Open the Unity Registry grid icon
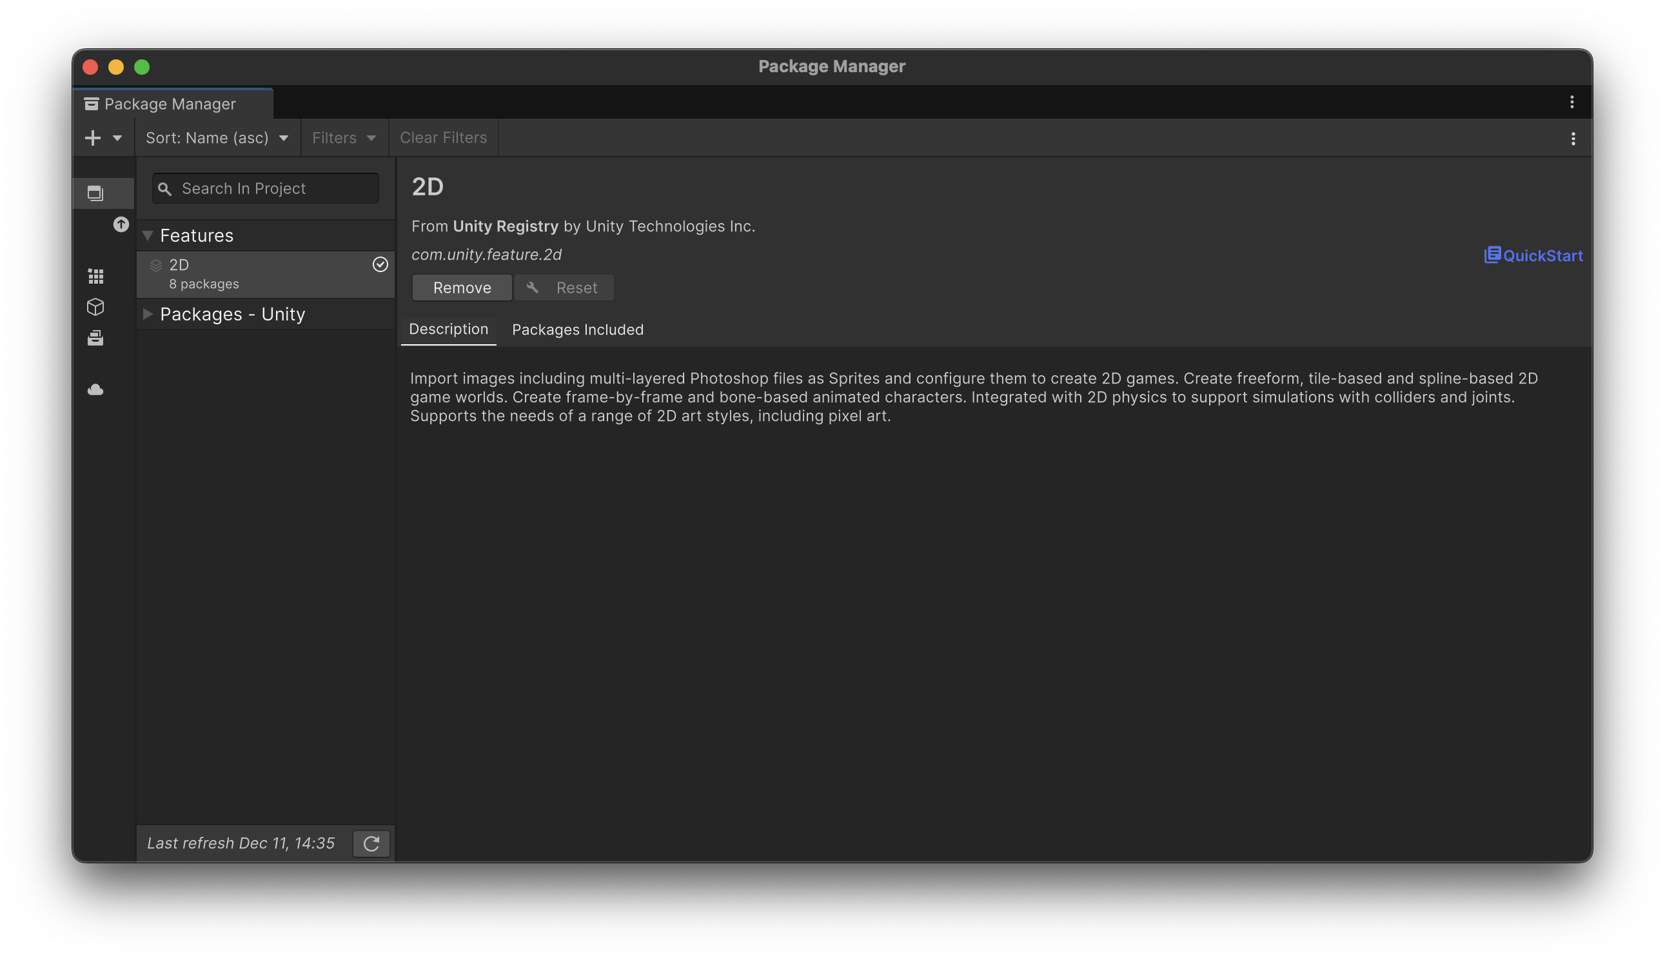1665x958 pixels. coord(95,277)
